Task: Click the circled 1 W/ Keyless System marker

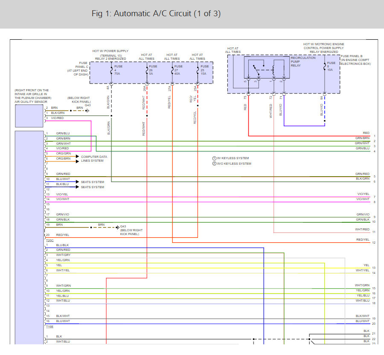Action: coord(214,158)
